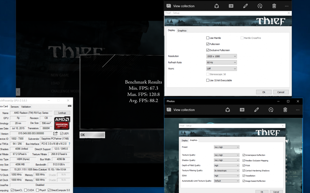Maximize the Graphics-settings Photos window
Viewport: 310px width, 193px height.
pyautogui.click(x=288, y=101)
